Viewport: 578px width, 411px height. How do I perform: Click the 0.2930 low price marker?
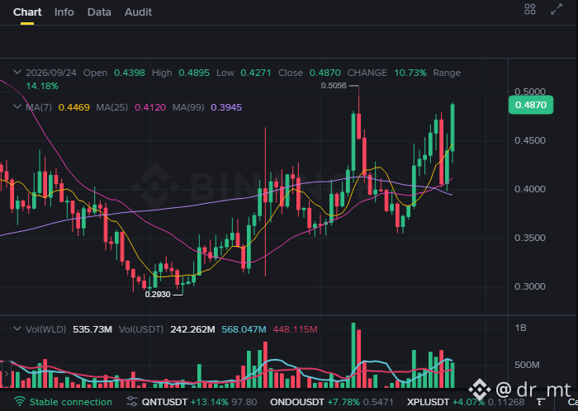pyautogui.click(x=158, y=295)
